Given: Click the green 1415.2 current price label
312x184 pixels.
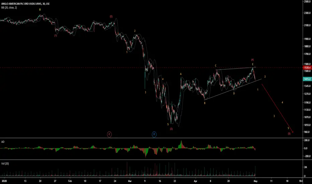Looking at the screenshot, I should [307, 79].
